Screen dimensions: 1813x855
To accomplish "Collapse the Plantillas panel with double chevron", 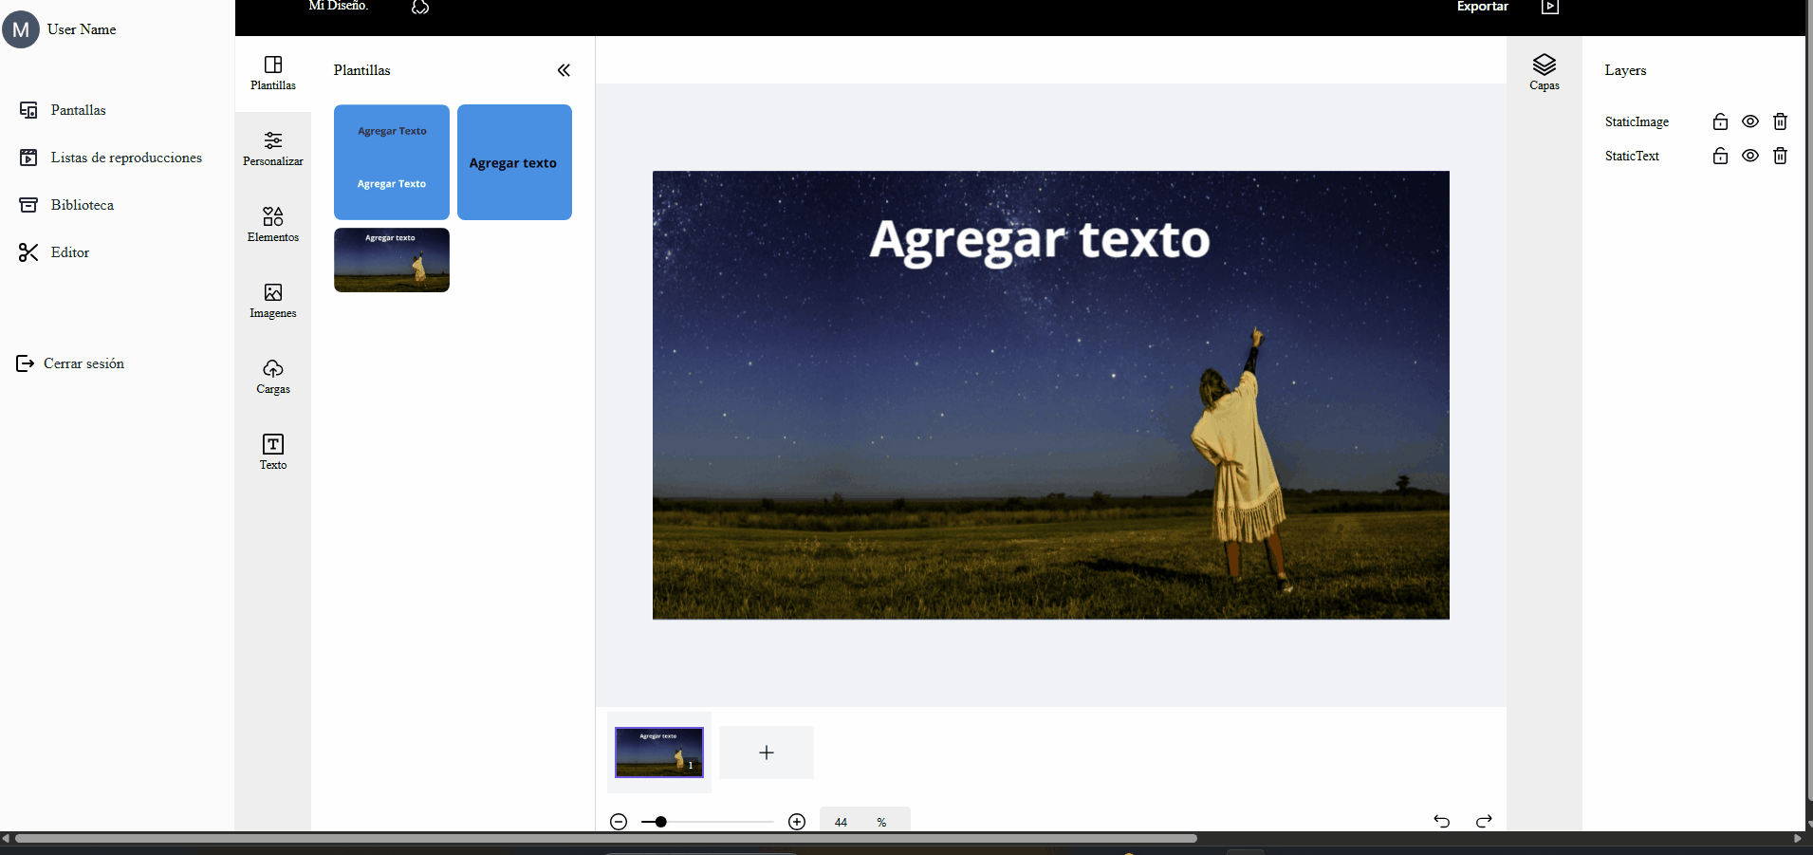I will [564, 70].
